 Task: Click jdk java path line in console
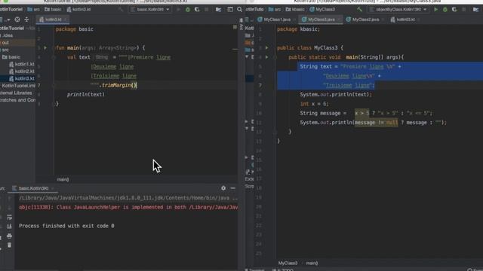tap(128, 198)
